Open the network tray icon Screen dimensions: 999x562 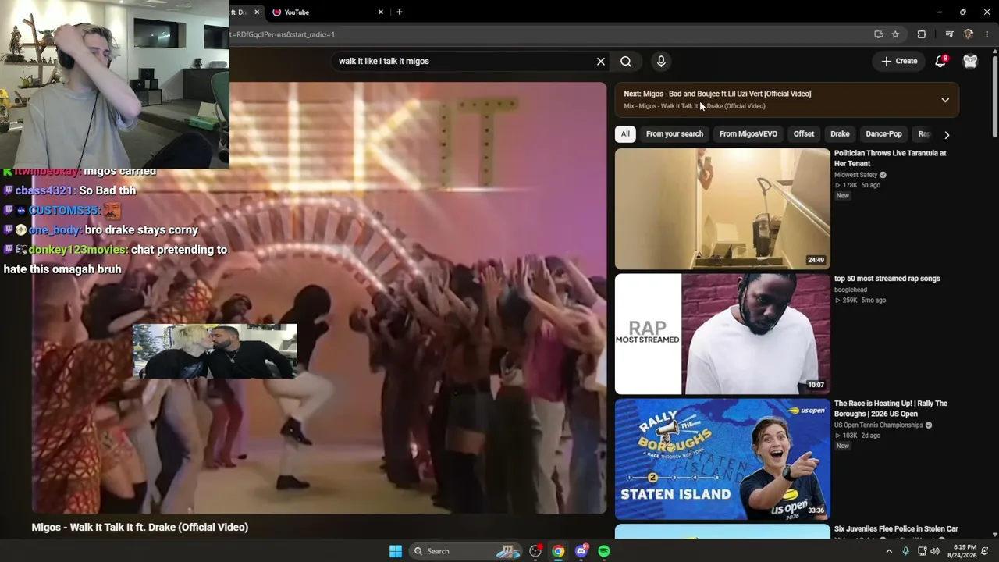click(922, 551)
